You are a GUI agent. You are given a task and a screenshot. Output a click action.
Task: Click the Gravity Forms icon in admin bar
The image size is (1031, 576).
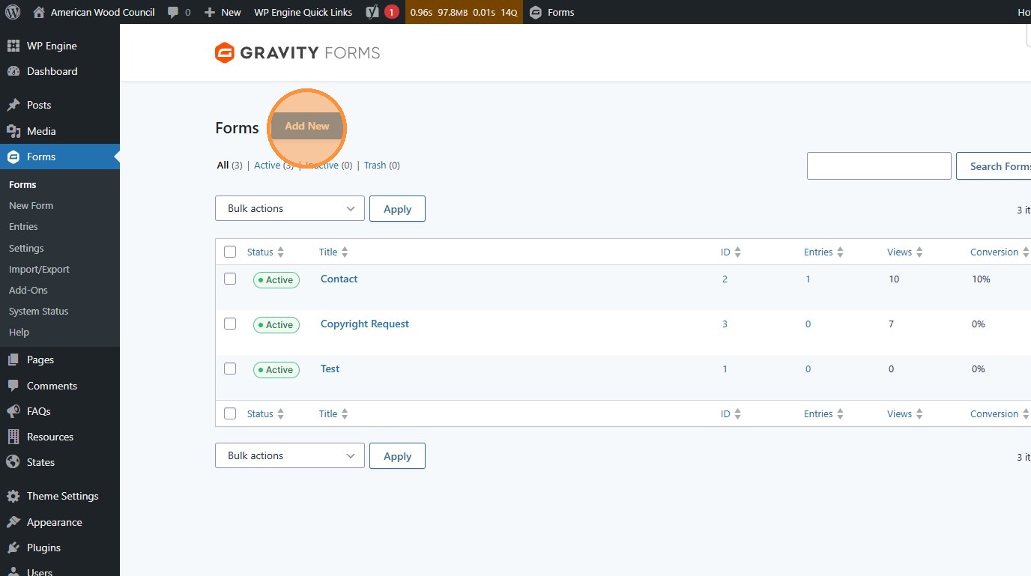(535, 12)
